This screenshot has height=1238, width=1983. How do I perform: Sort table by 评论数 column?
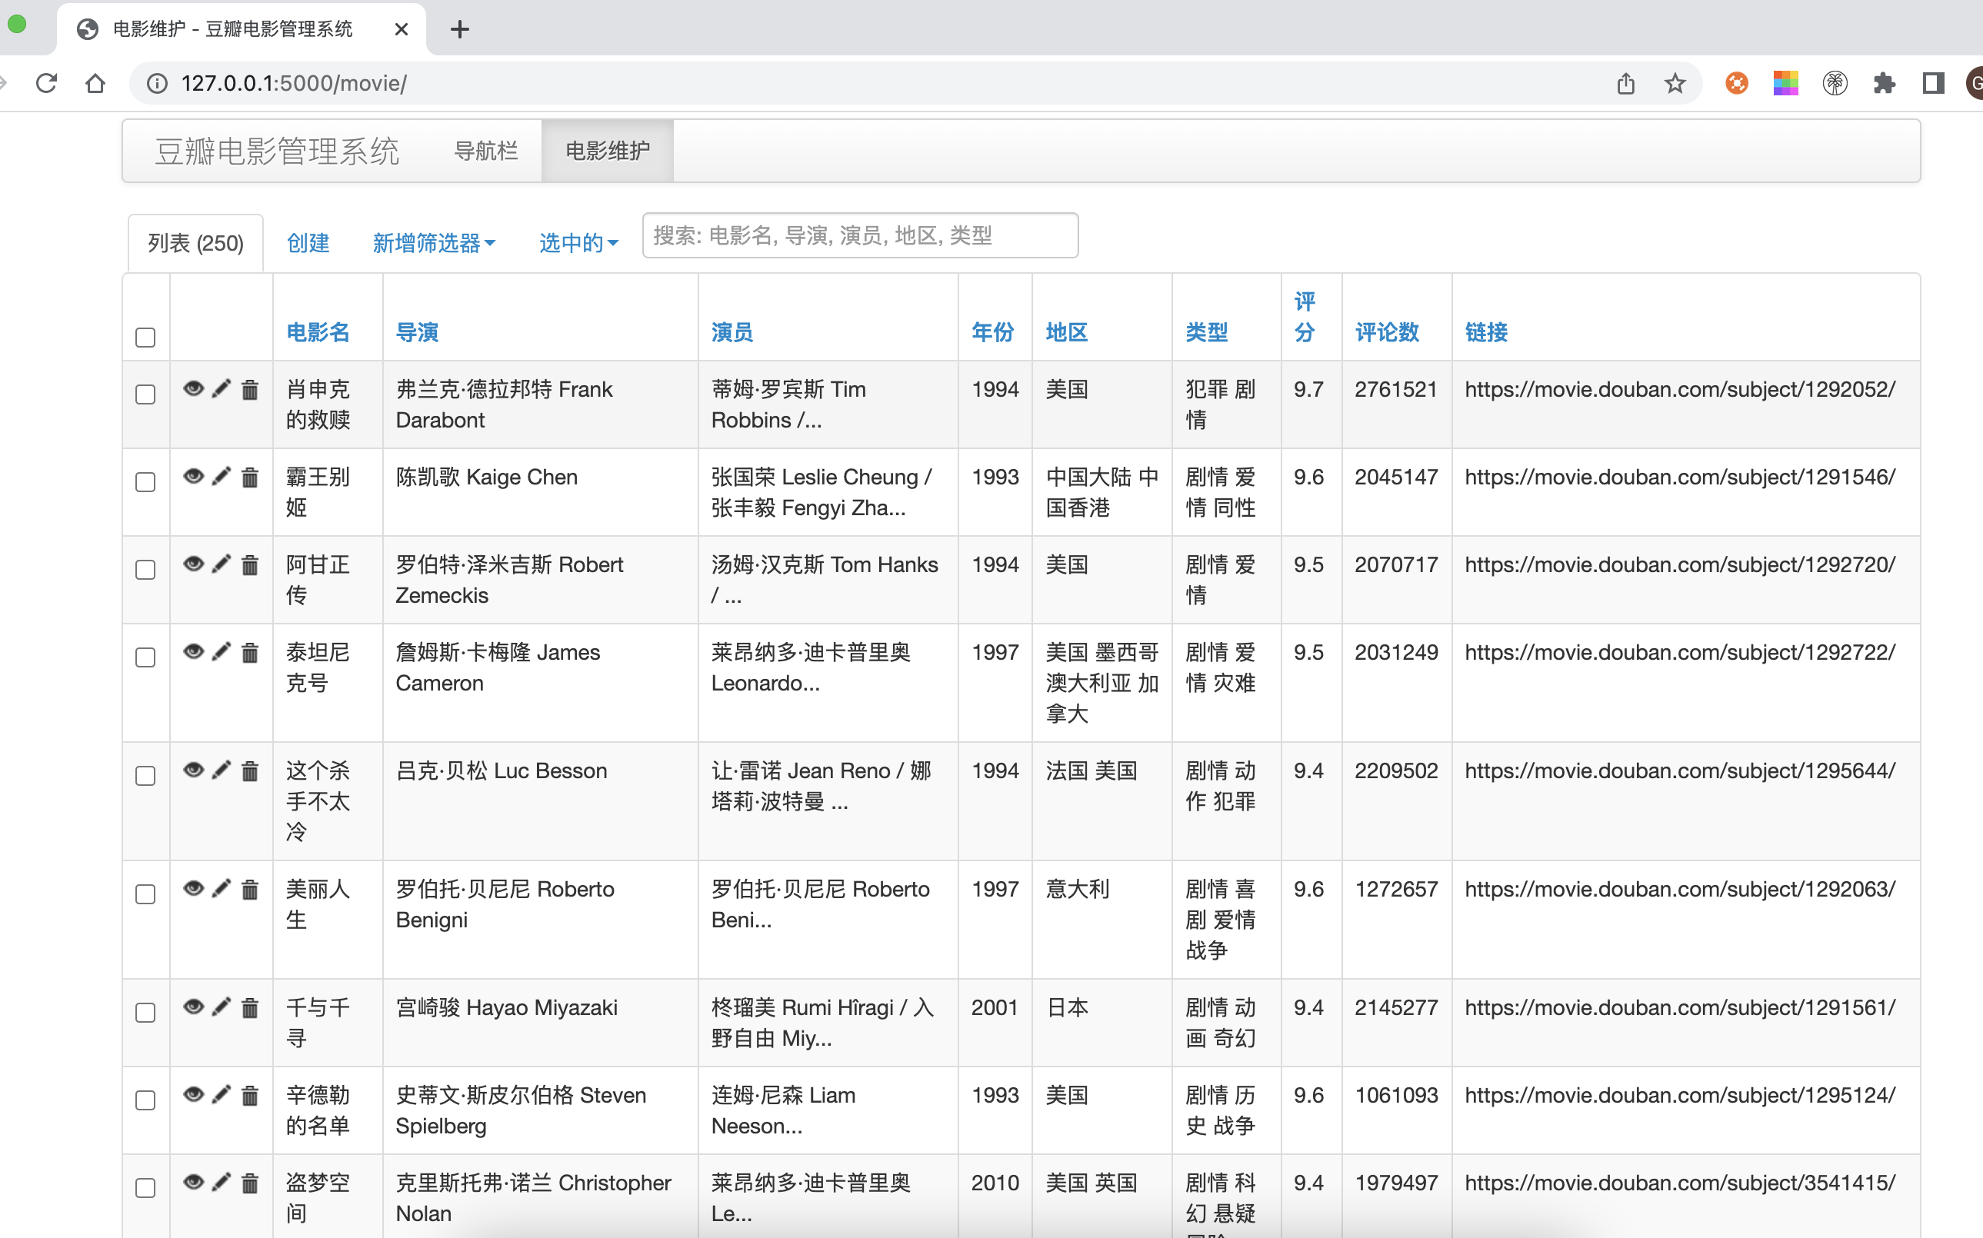tap(1387, 332)
